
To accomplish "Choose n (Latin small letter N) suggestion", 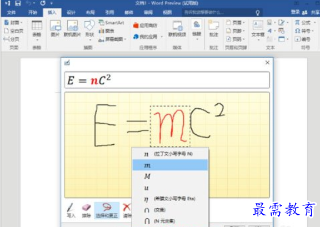I will click(170, 154).
